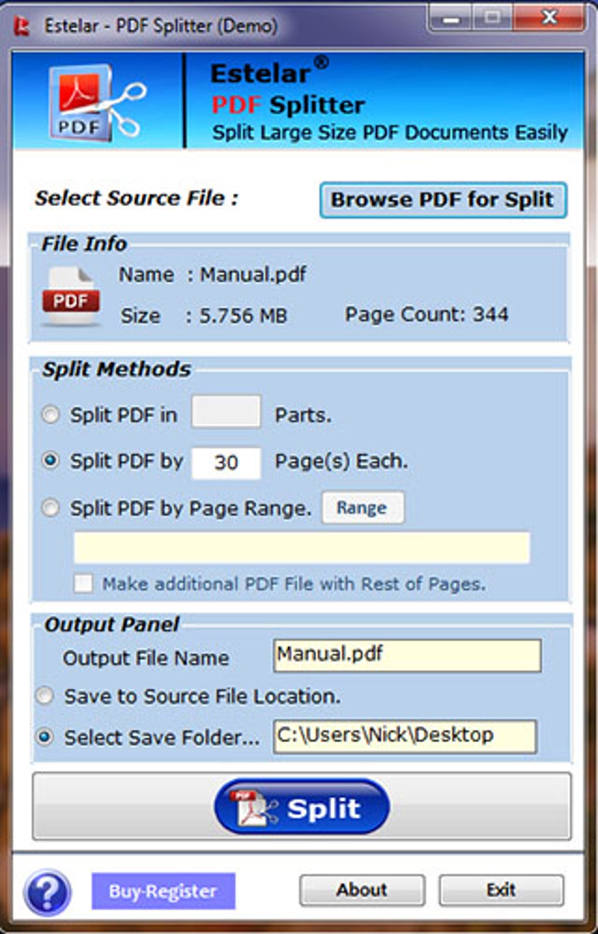Click the save folder path field
598x934 pixels.
405,737
